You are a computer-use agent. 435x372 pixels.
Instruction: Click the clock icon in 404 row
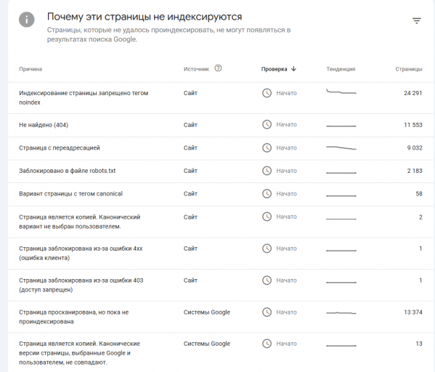tap(267, 124)
